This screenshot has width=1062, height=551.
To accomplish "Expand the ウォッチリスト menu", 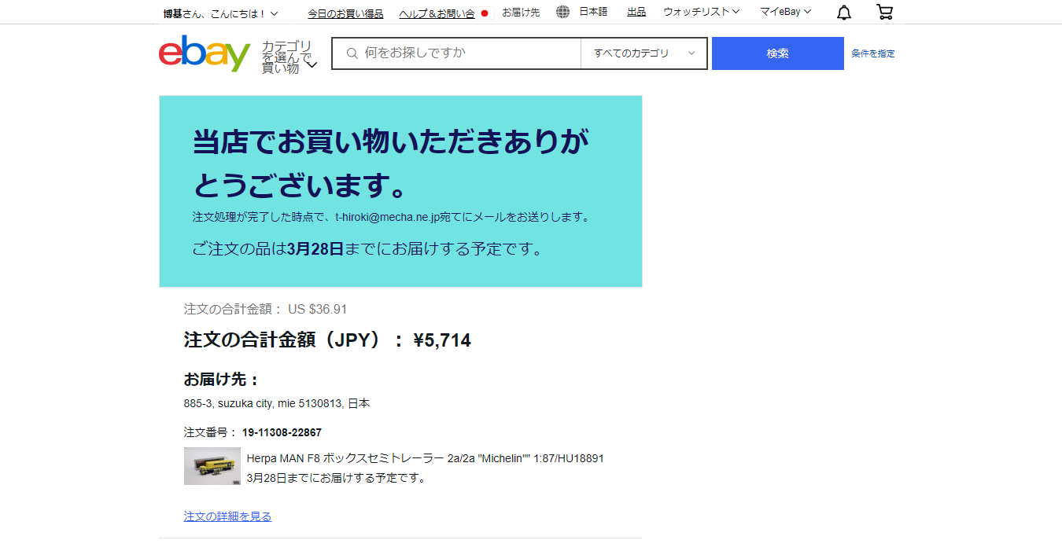I will pyautogui.click(x=701, y=12).
